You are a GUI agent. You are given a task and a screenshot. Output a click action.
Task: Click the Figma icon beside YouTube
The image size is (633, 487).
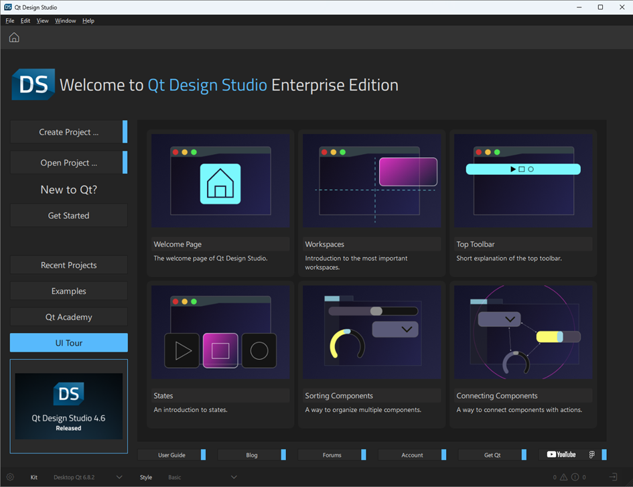[592, 455]
